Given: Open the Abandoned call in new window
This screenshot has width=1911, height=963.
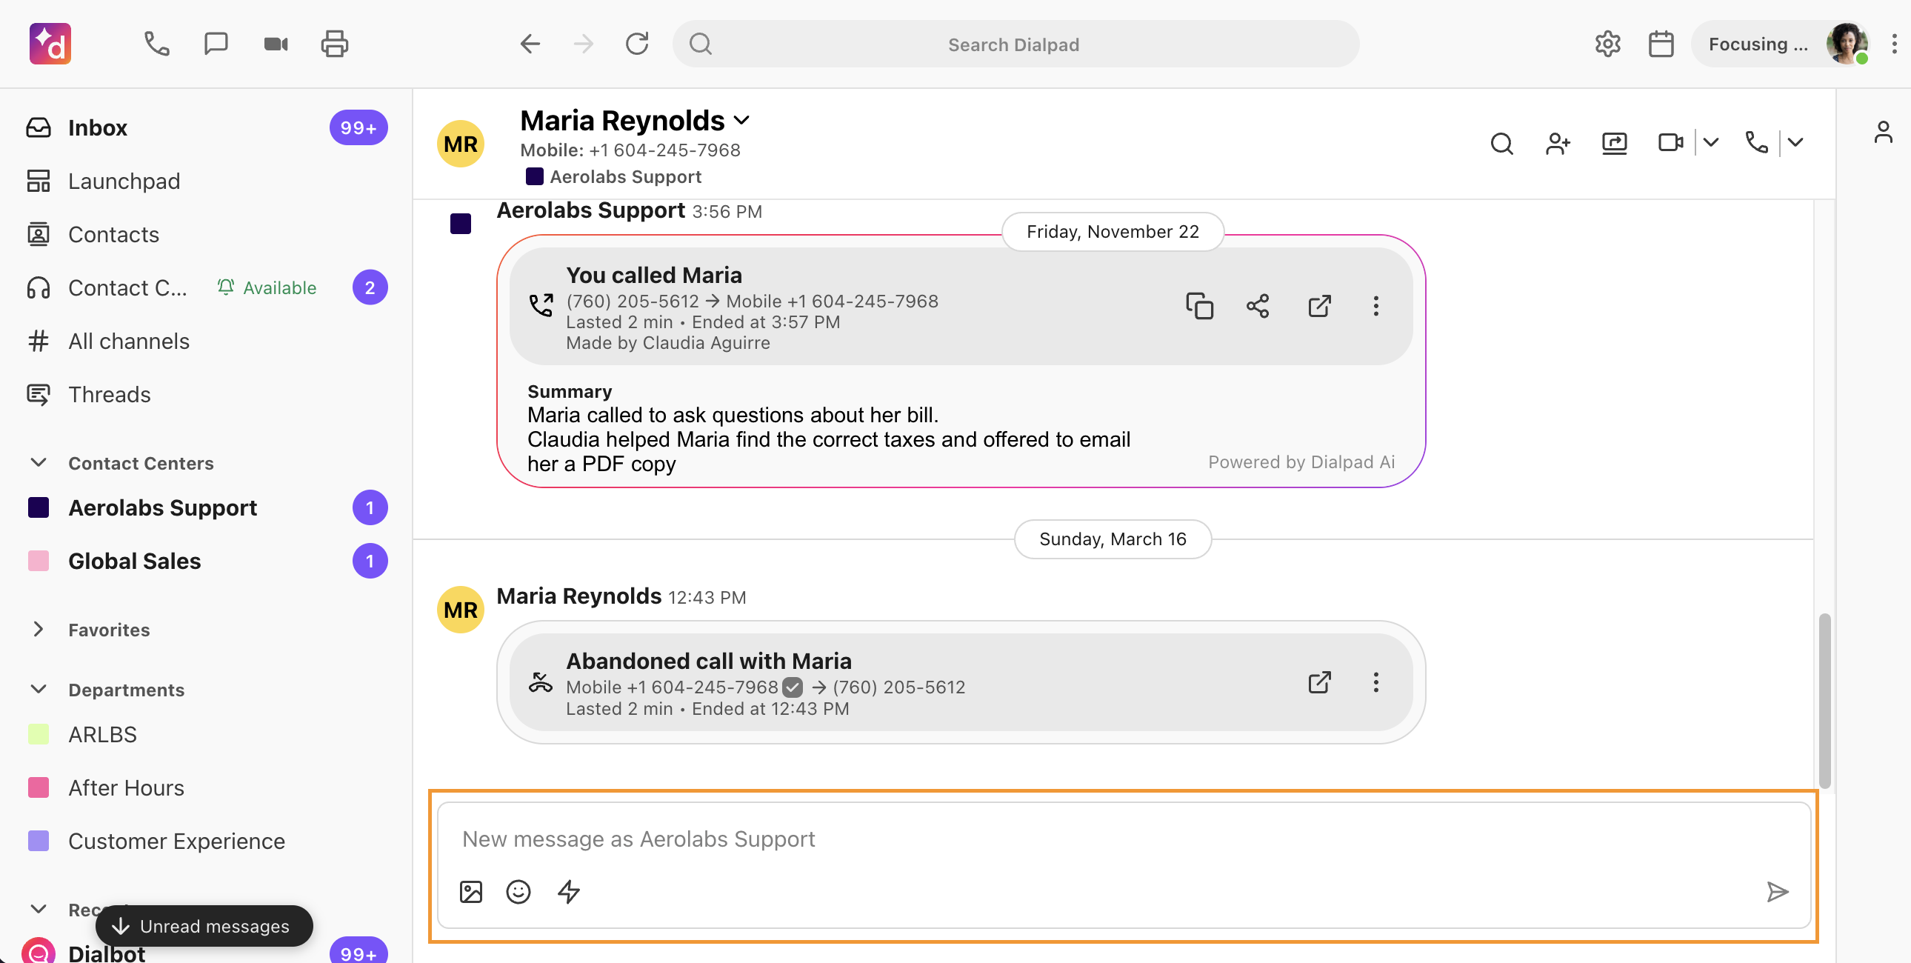Looking at the screenshot, I should (x=1319, y=682).
